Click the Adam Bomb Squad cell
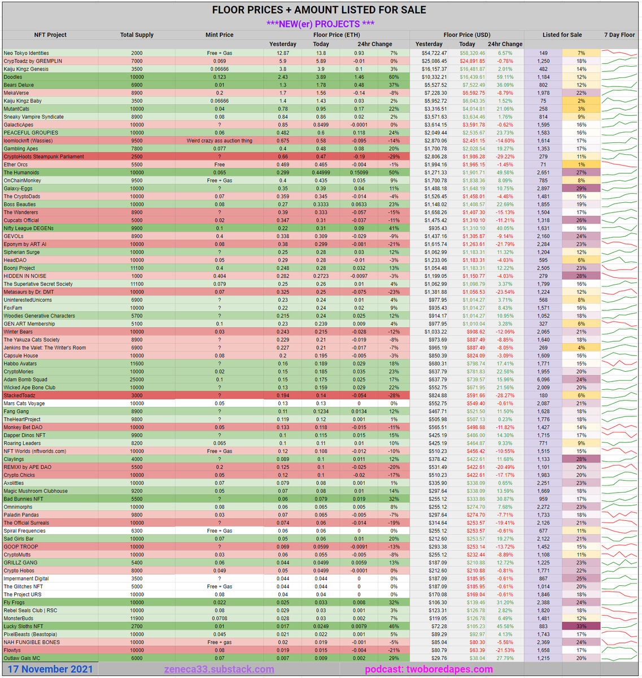Screen dimensions: 642x678 coord(50,380)
